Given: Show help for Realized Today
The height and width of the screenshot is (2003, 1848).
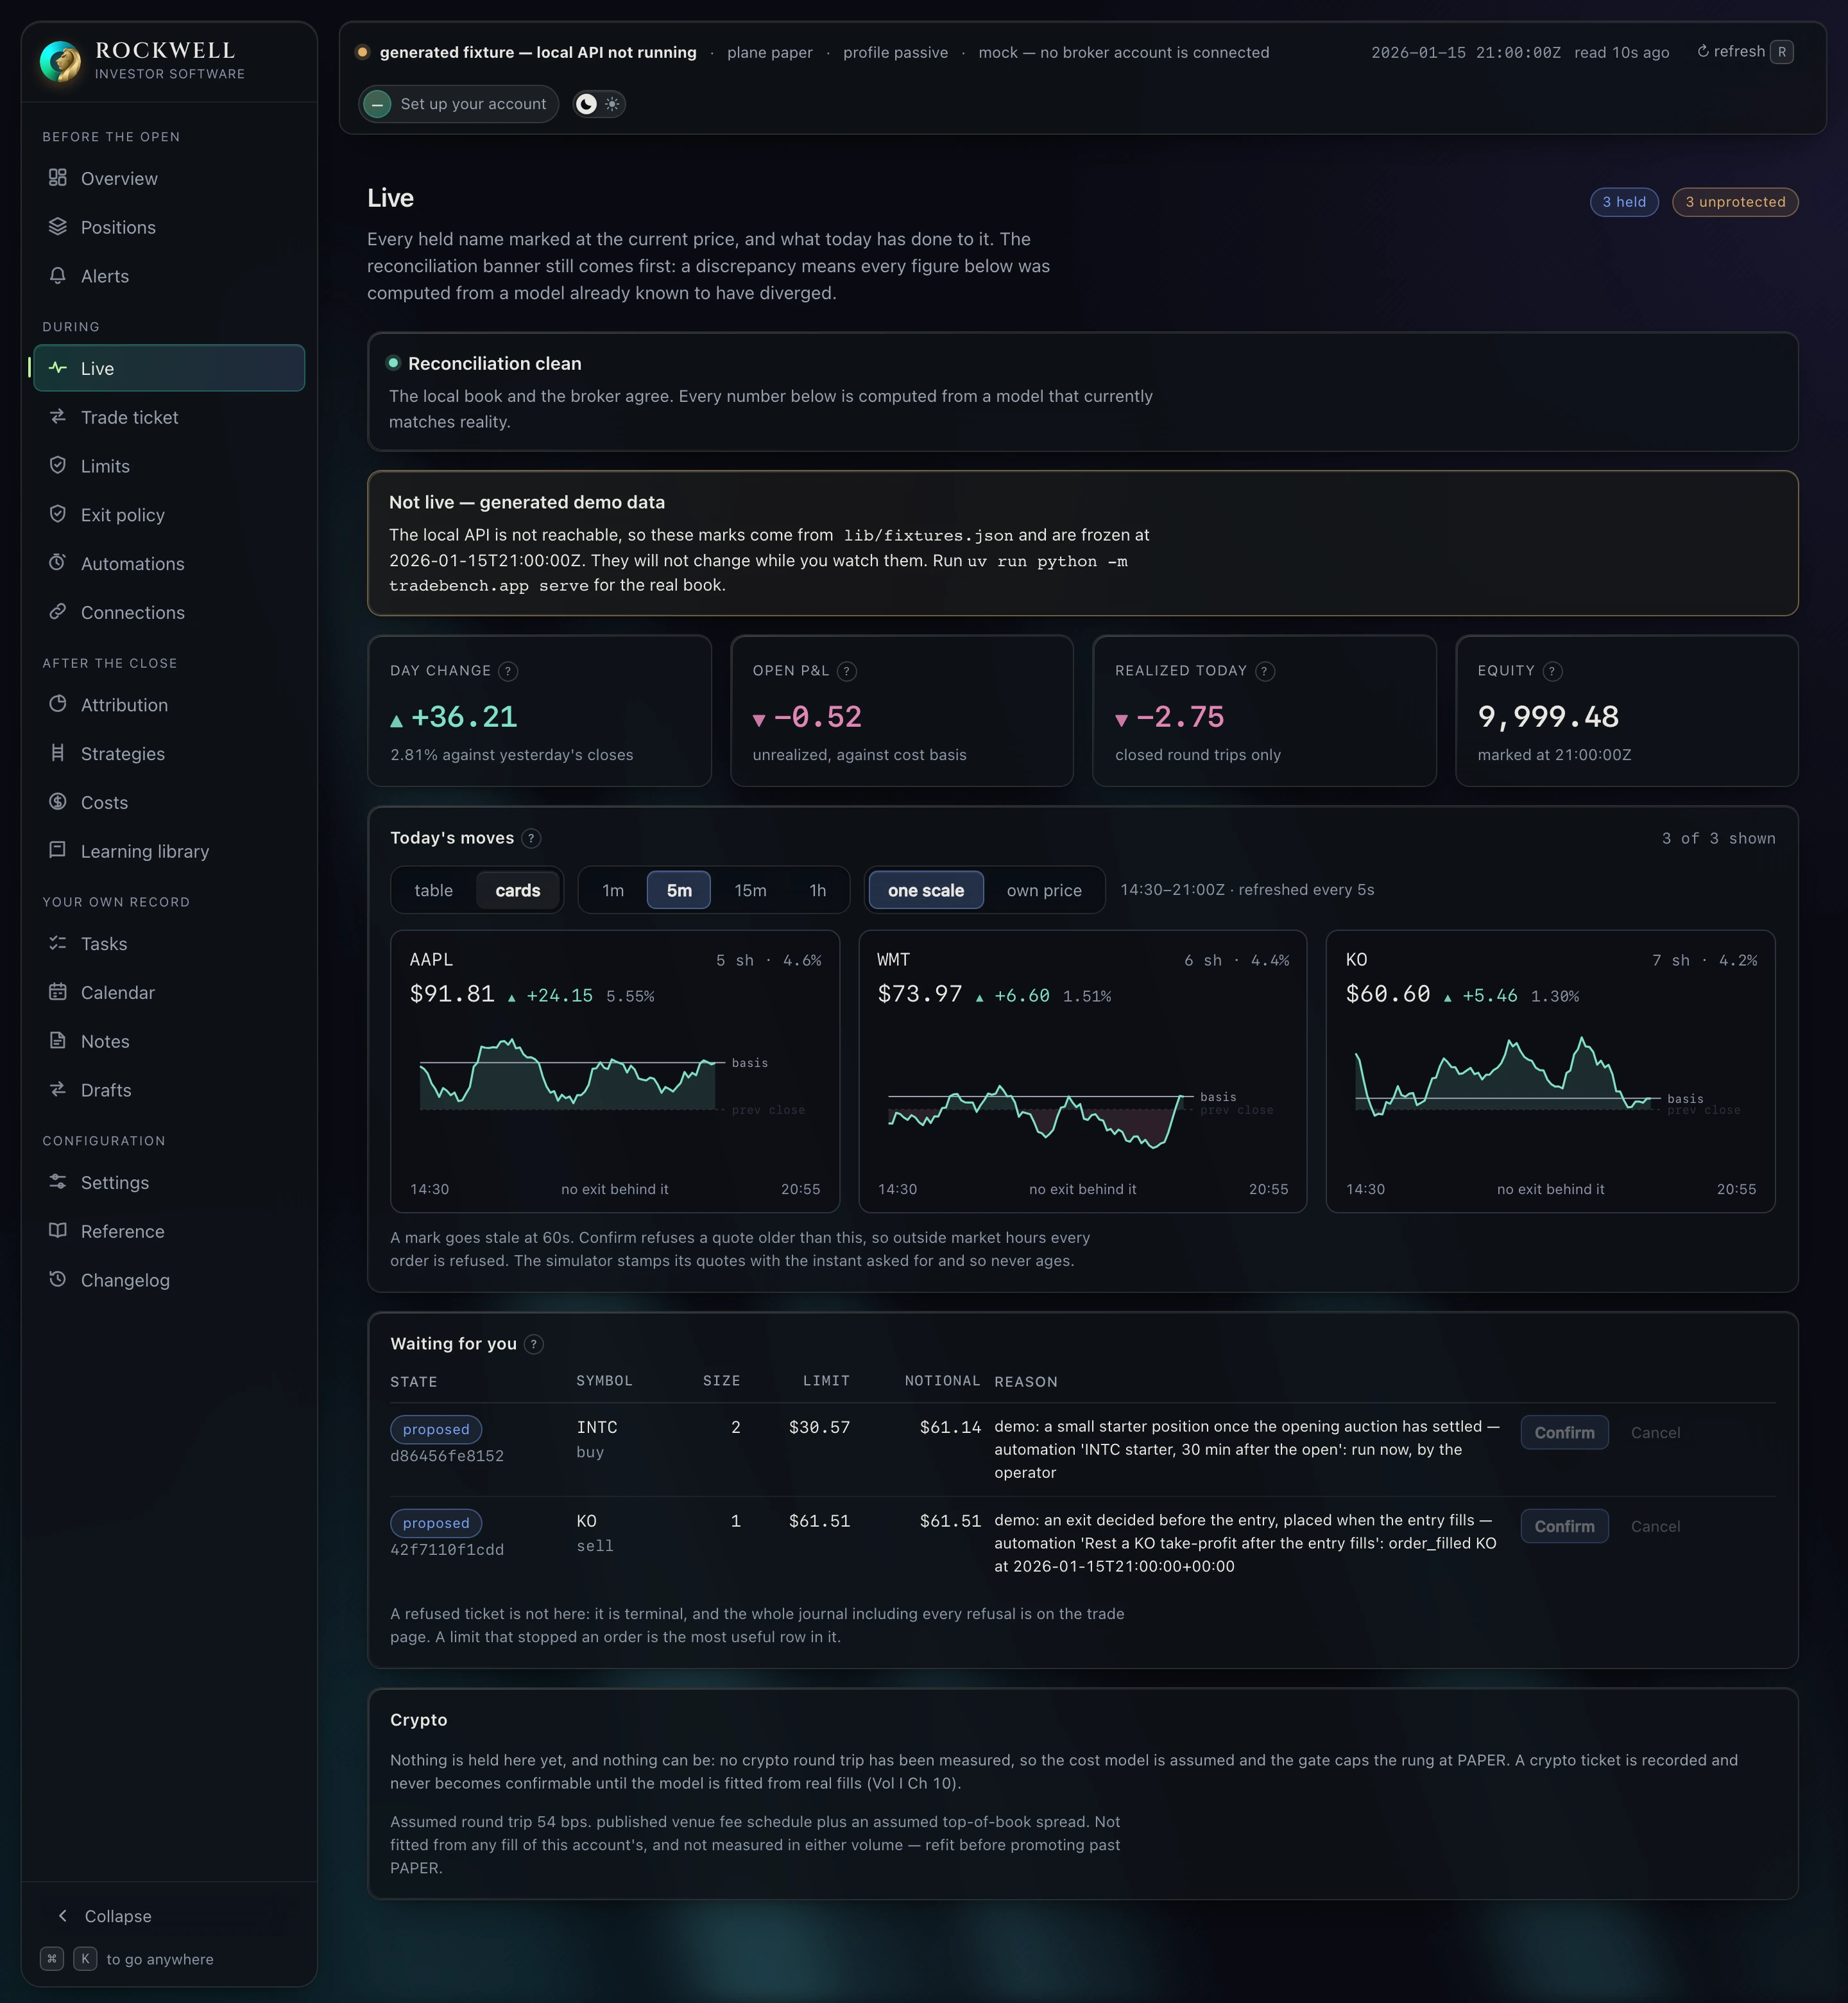Looking at the screenshot, I should coord(1265,672).
